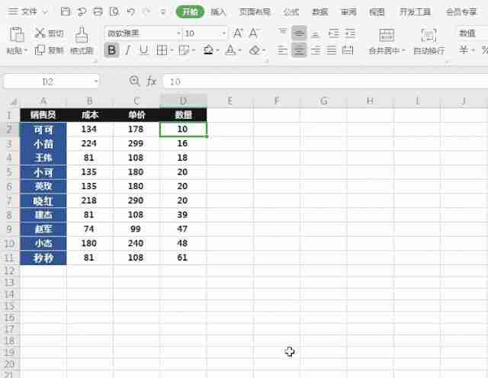Click cell containing 61
The width and height of the screenshot is (488, 378).
click(182, 258)
